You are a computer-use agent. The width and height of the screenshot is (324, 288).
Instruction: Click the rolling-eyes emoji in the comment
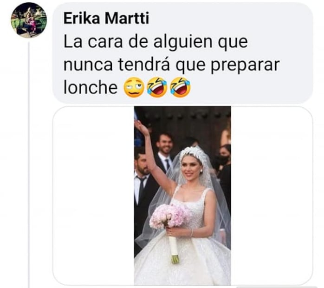tap(134, 87)
